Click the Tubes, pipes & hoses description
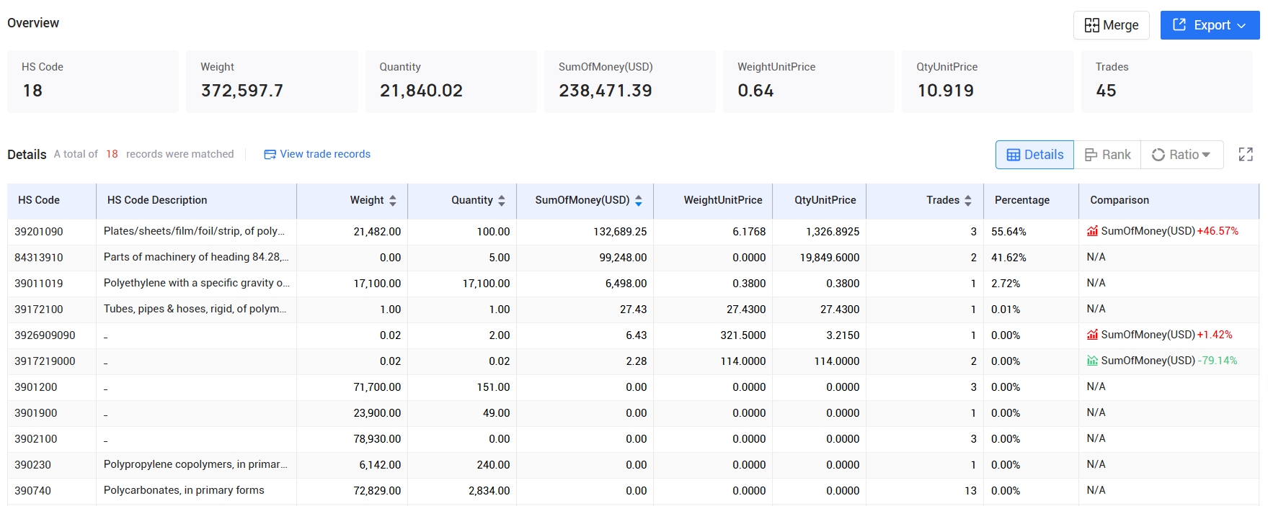1268x506 pixels. tap(195, 309)
